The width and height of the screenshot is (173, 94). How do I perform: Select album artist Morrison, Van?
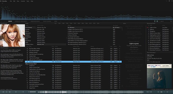[52, 44]
